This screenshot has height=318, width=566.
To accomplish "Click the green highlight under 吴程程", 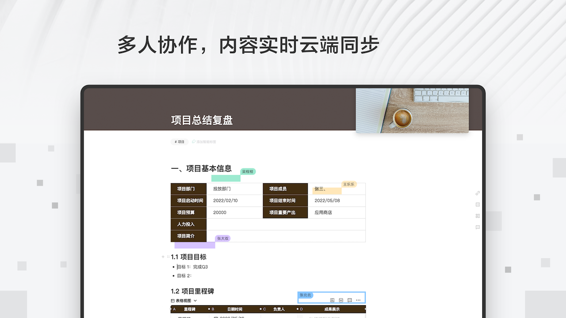I will [226, 177].
